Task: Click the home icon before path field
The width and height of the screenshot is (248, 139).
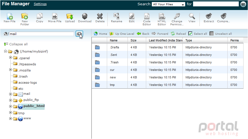Action: coord(6,34)
